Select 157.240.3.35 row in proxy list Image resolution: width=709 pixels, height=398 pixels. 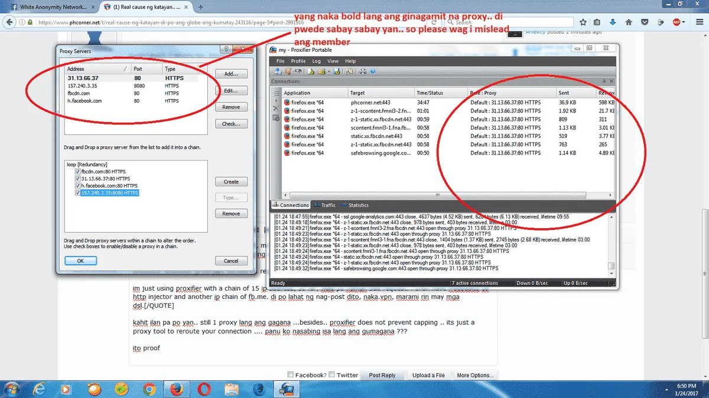[131, 85]
